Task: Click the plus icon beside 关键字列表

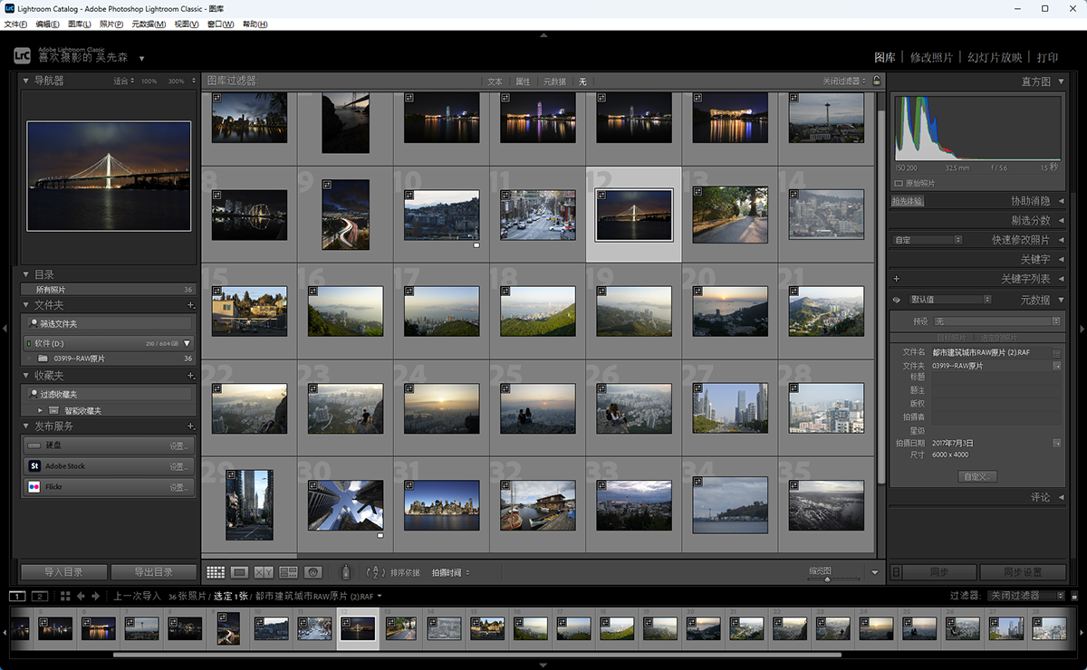Action: (896, 279)
